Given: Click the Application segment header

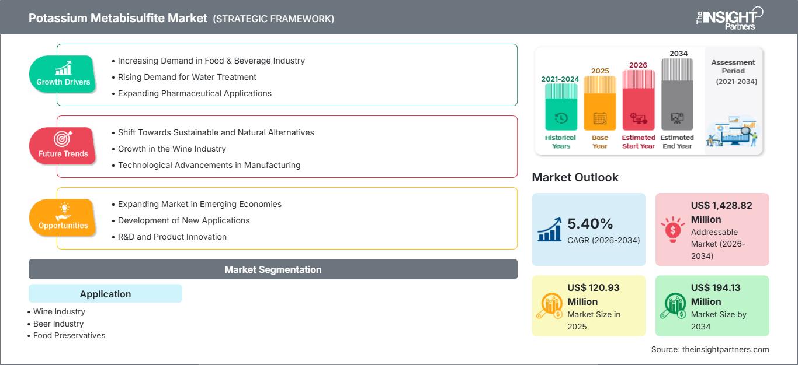Looking at the screenshot, I should click(105, 294).
